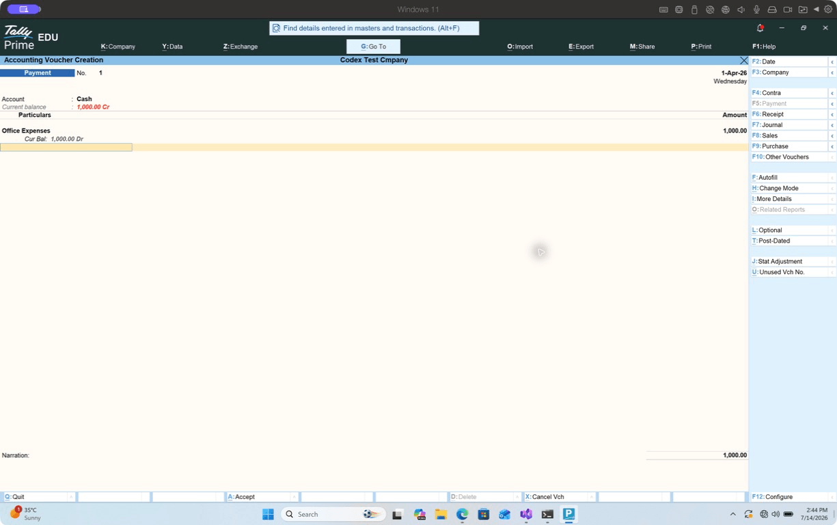The image size is (837, 525).
Task: Click the Tally Prime EDU logo
Action: 31,38
